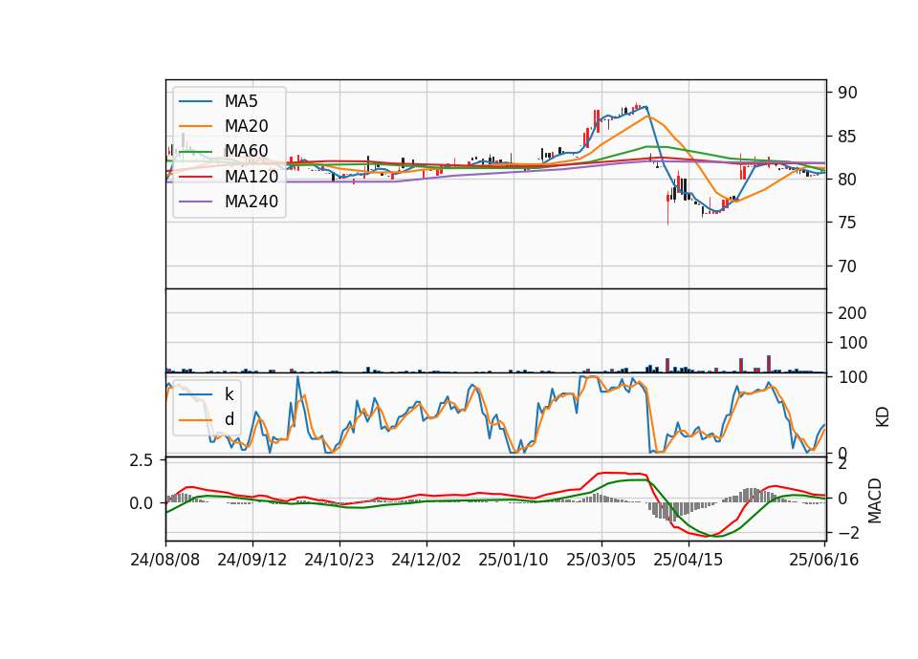The width and height of the screenshot is (918, 659).
Task: Click the 70 price axis label
Action: [847, 266]
